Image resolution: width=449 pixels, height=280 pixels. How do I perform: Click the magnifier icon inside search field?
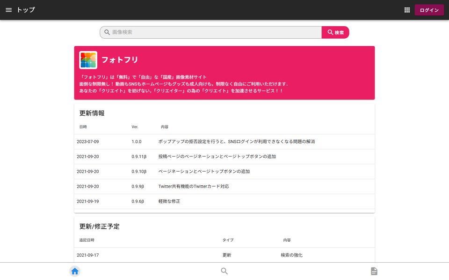tap(107, 32)
